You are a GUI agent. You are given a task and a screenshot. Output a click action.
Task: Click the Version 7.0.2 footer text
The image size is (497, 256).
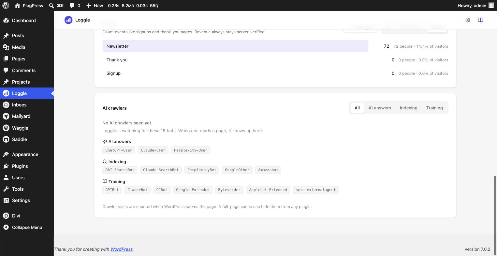[477, 249]
